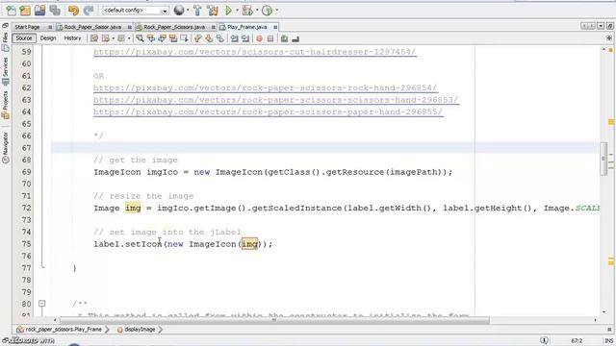This screenshot has height=346, width=616.
Task: Click the Profile Project clock icon
Action: (x=268, y=11)
